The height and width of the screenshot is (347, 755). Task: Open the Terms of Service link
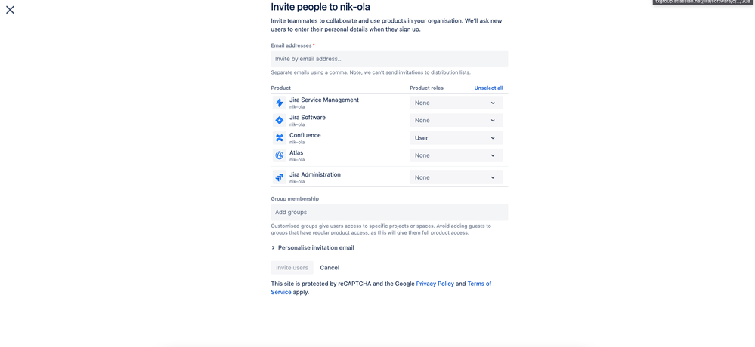478,284
